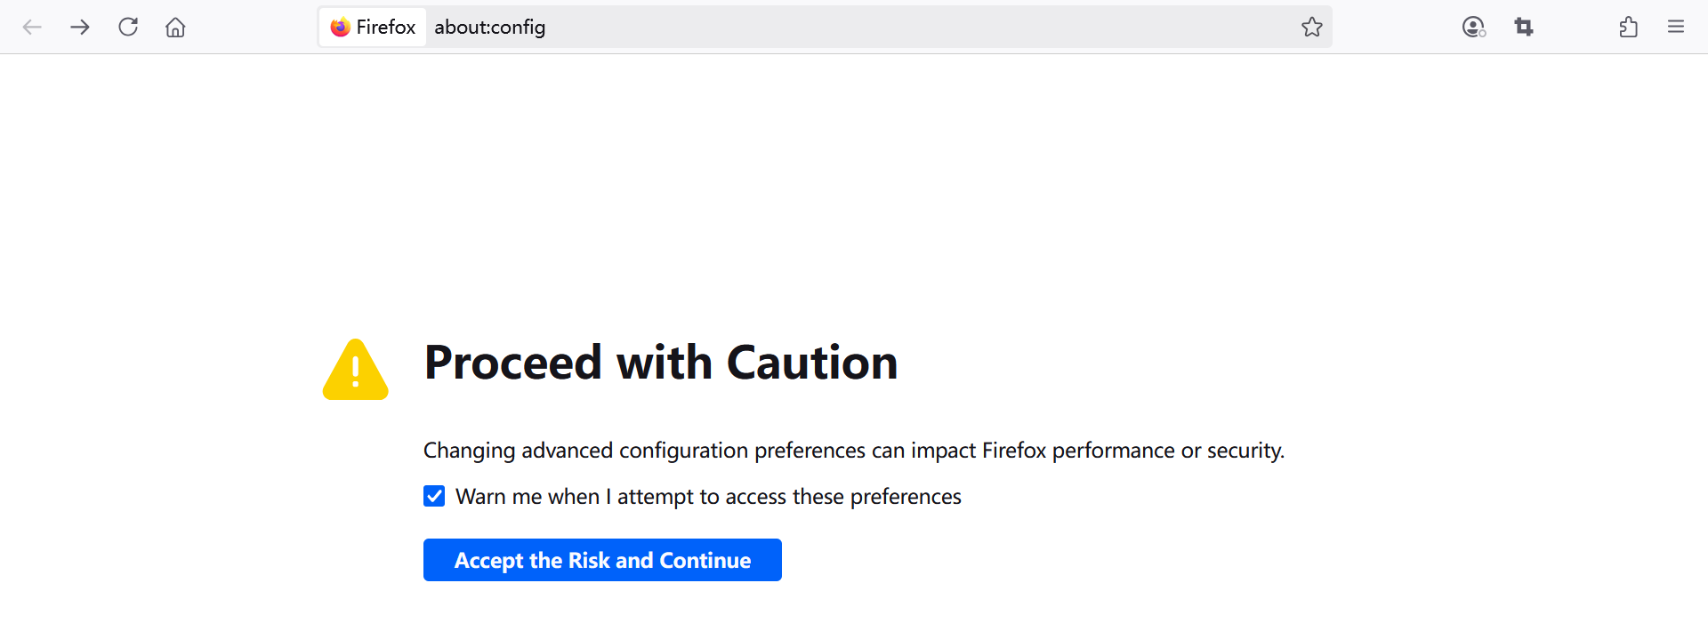Click the 'Changing advanced configuration' warning text
This screenshot has width=1708, height=639.
click(x=853, y=451)
